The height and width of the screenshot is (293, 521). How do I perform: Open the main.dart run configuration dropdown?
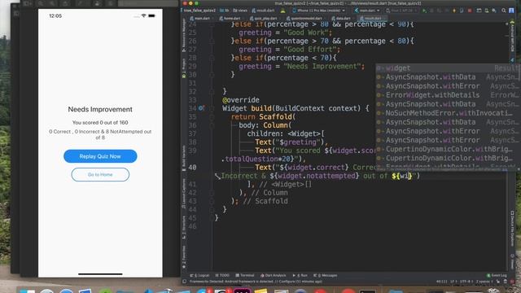(367, 11)
